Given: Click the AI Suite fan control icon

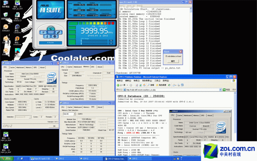Looking at the screenshot, I should pos(55,36).
